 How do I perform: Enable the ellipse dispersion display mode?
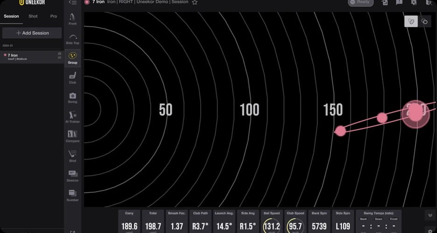click(x=411, y=21)
